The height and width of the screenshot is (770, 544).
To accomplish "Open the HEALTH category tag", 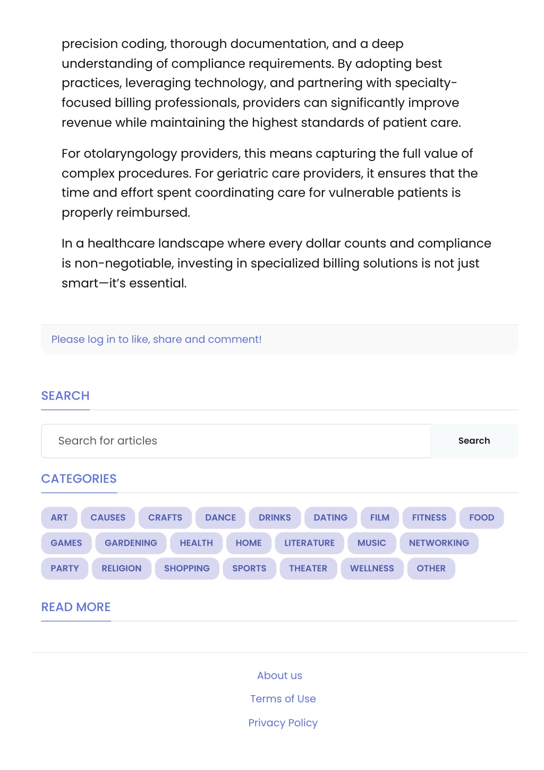I will coord(196,543).
